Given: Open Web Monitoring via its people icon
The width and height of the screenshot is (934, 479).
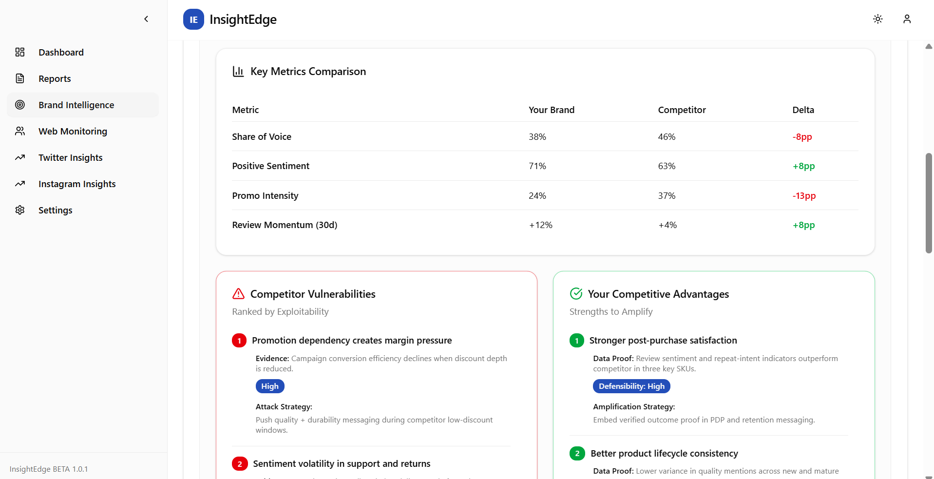Looking at the screenshot, I should pyautogui.click(x=19, y=131).
